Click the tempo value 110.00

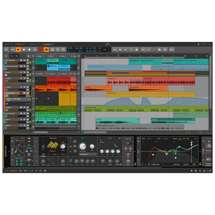[78, 48]
